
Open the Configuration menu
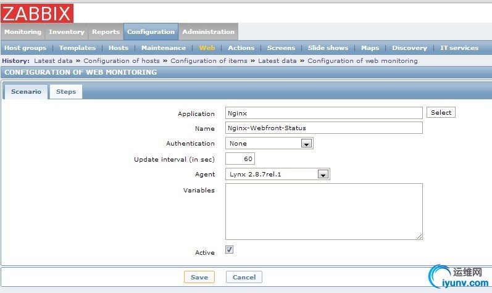point(151,31)
